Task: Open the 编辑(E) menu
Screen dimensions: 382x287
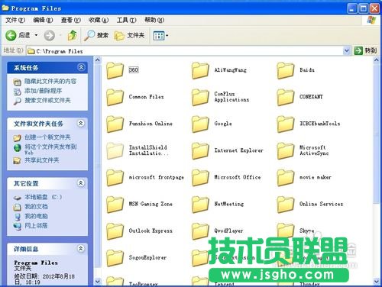Action: [x=43, y=20]
